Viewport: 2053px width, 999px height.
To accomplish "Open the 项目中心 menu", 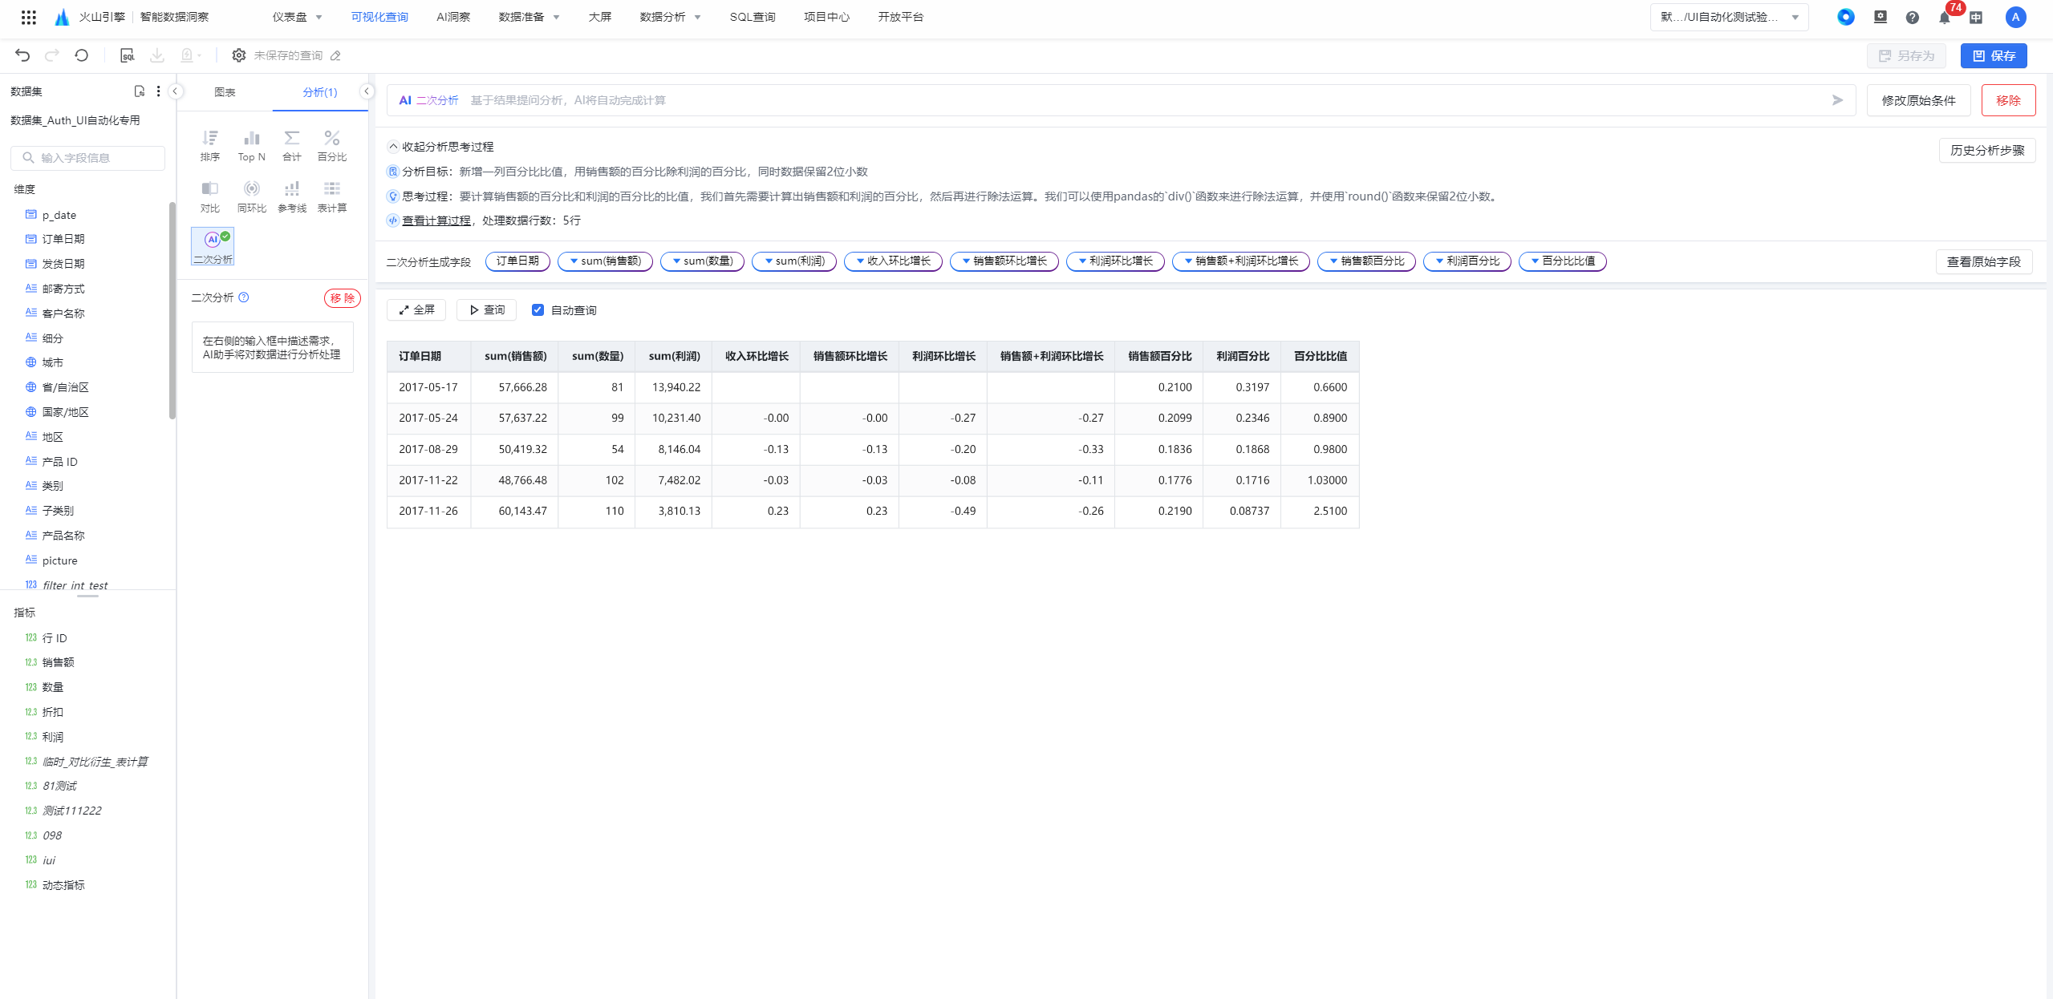I will tap(826, 17).
